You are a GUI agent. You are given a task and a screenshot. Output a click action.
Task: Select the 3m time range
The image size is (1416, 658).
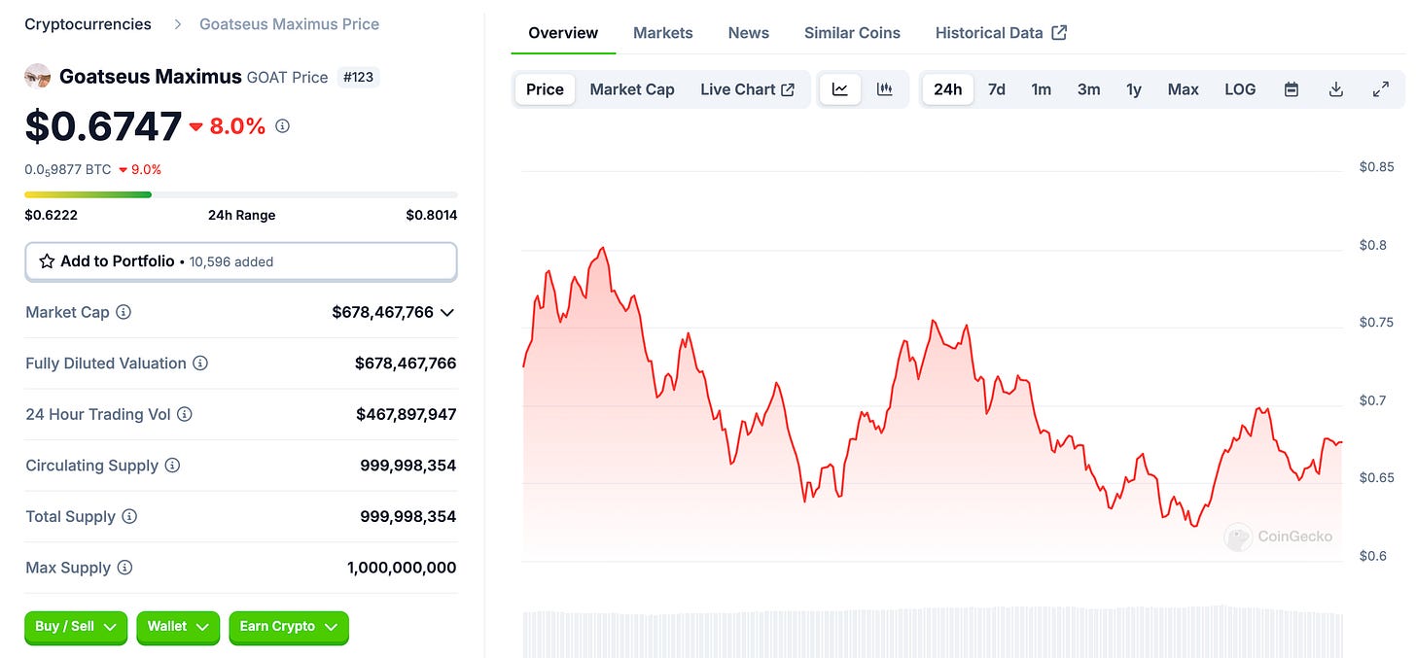(1088, 89)
